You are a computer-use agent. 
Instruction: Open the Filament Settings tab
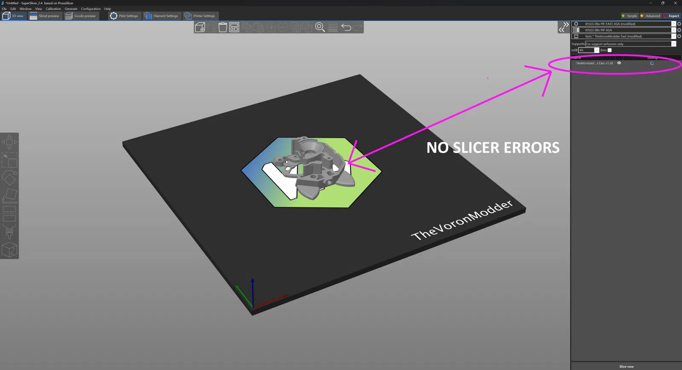click(161, 16)
